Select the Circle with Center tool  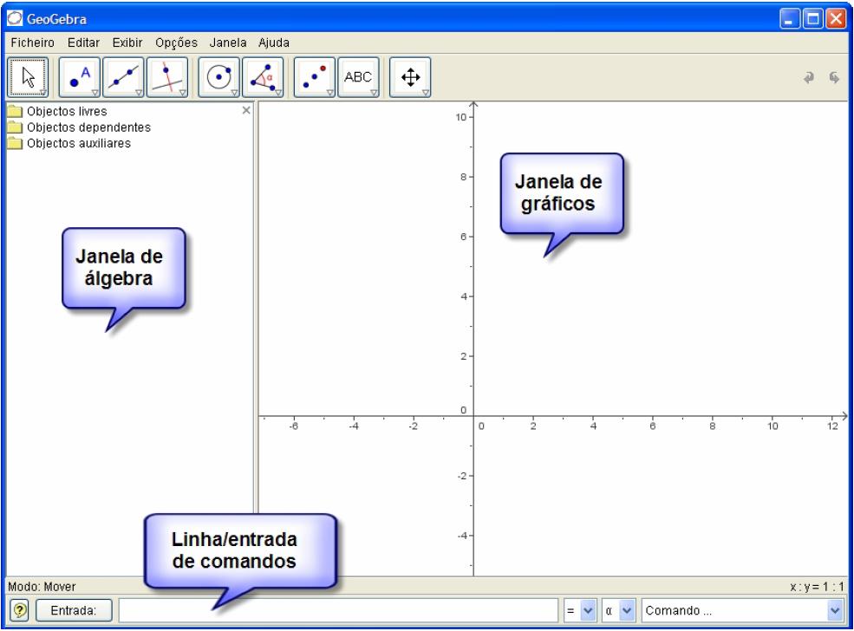(219, 77)
